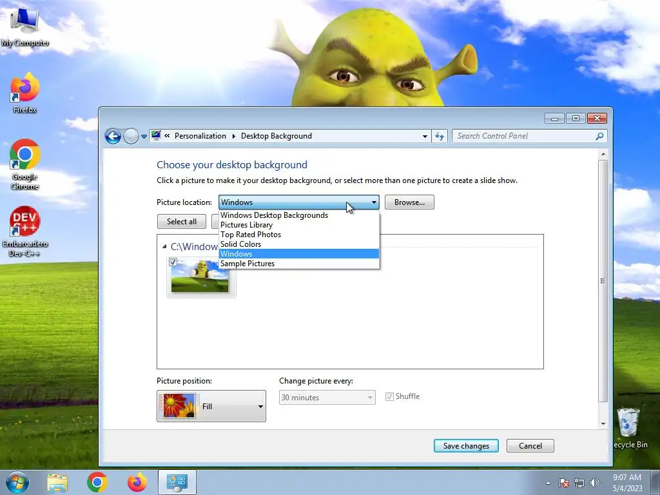Choose Top Rated Photos option
The image size is (660, 495).
tap(299, 235)
